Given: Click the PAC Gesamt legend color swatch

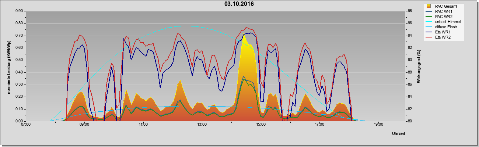Looking at the screenshot, I should (429, 6).
